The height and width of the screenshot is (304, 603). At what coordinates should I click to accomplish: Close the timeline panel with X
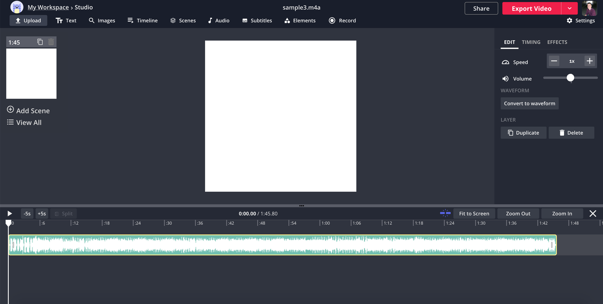[x=592, y=214]
